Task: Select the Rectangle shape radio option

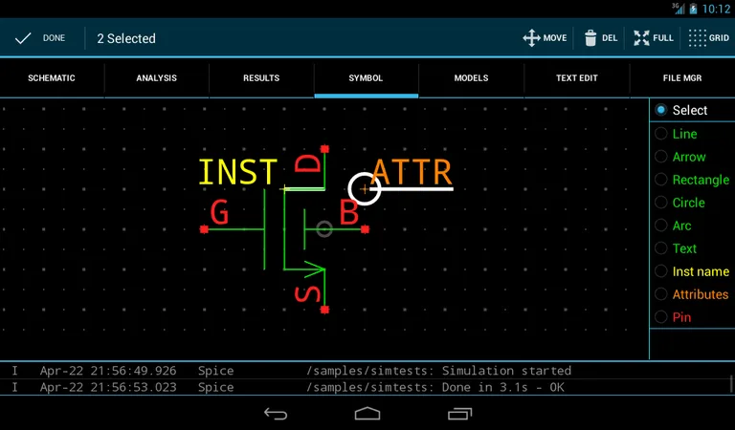Action: [x=661, y=180]
